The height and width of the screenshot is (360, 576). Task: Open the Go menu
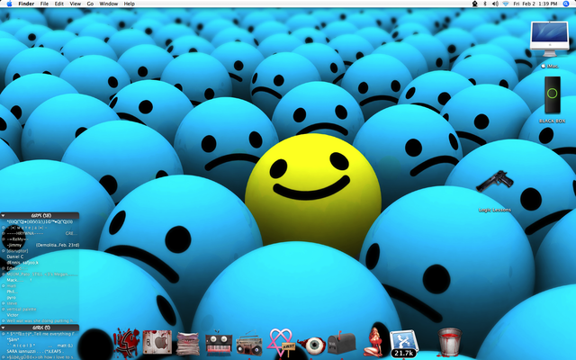pos(90,4)
